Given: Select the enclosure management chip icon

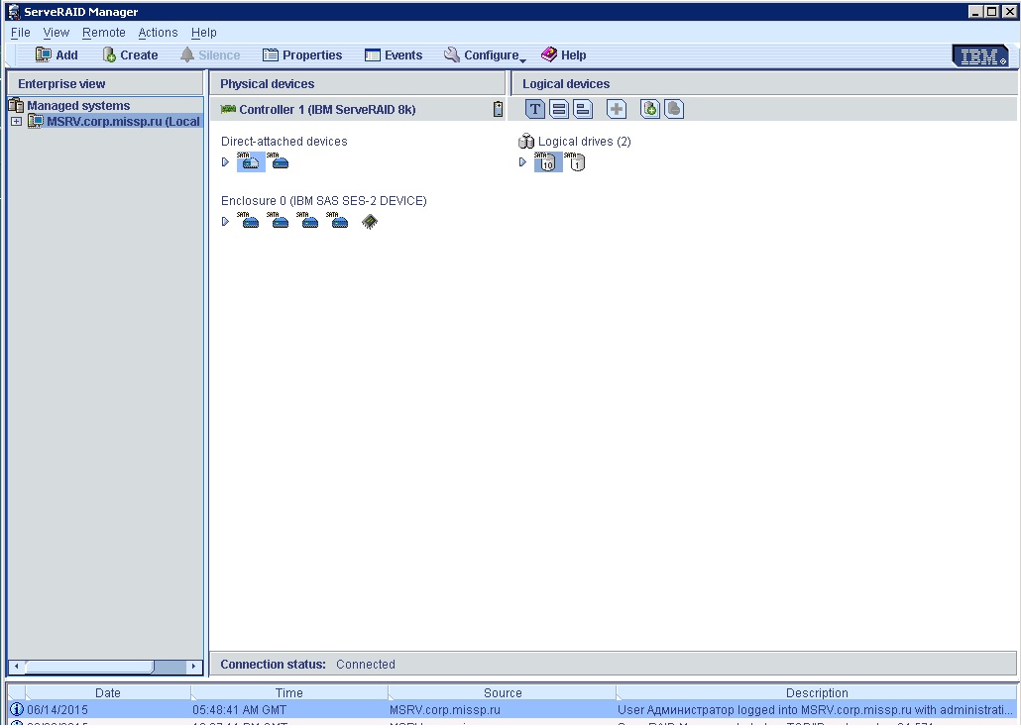Looking at the screenshot, I should click(369, 222).
